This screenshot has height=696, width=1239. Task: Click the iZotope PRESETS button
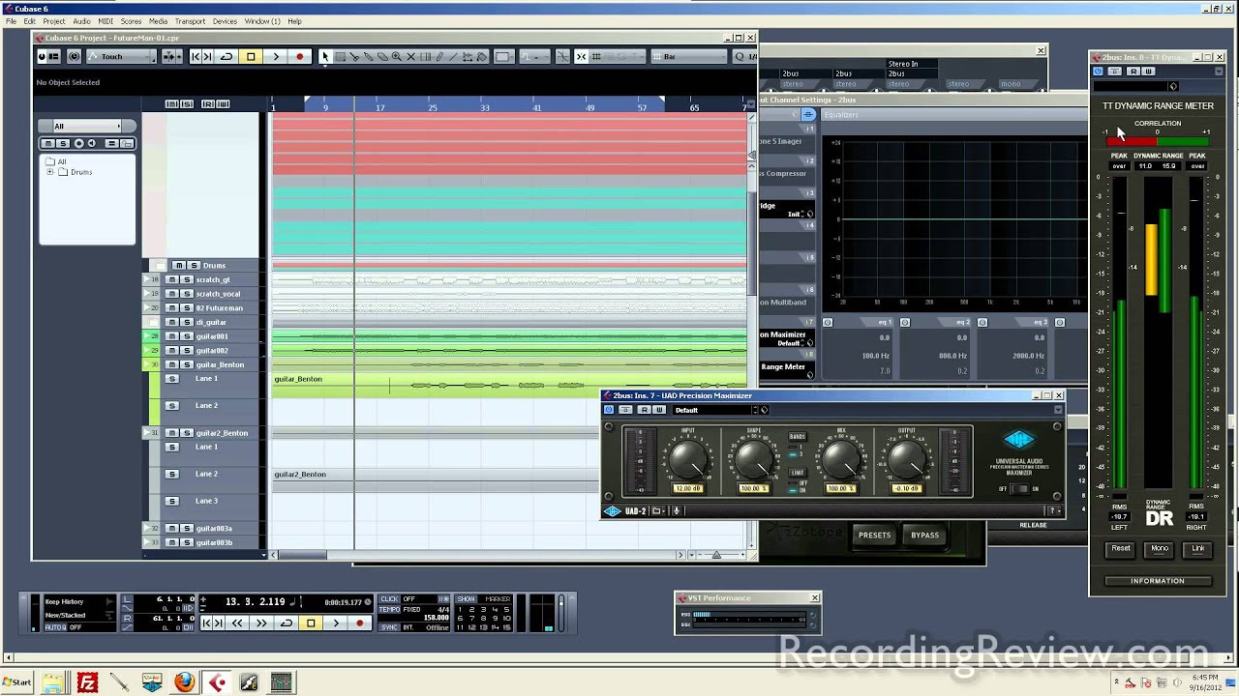(x=874, y=536)
